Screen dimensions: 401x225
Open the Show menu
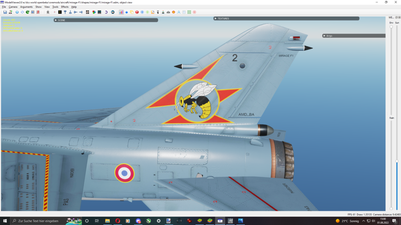38,7
